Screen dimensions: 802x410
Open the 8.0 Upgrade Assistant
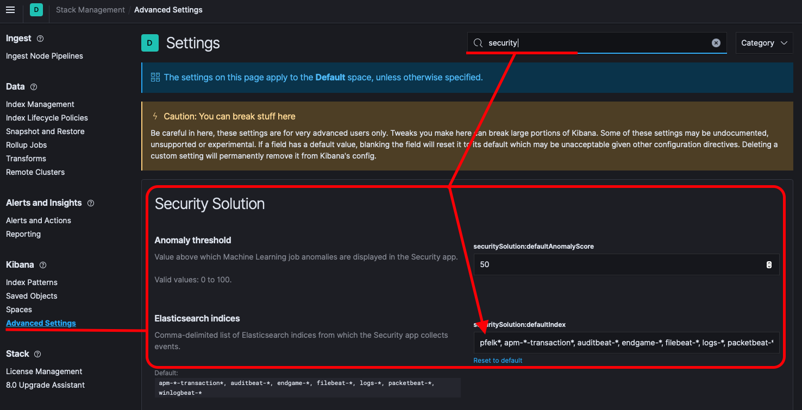point(46,385)
